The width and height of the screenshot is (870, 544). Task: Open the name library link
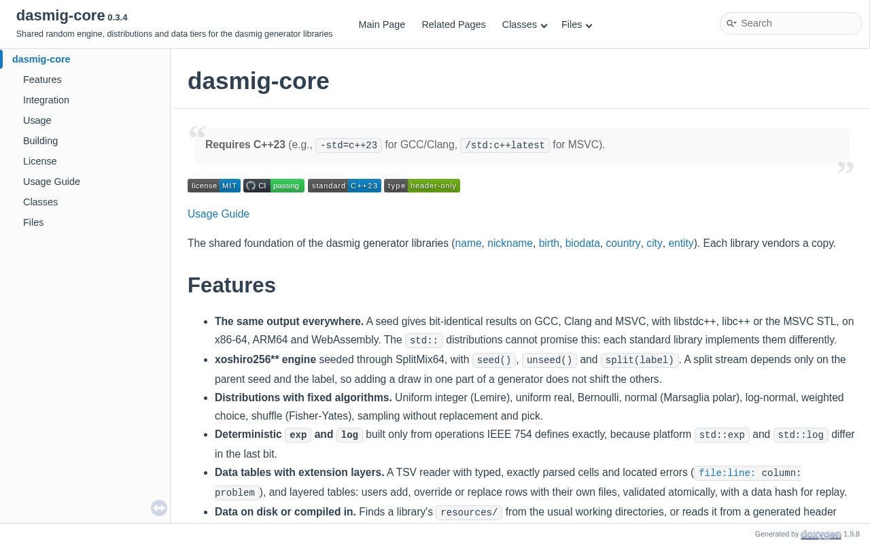pyautogui.click(x=468, y=243)
